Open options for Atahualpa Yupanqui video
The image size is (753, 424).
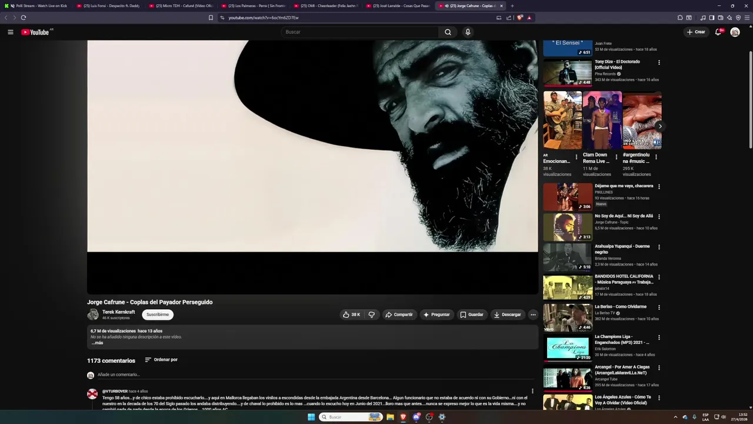point(659,247)
